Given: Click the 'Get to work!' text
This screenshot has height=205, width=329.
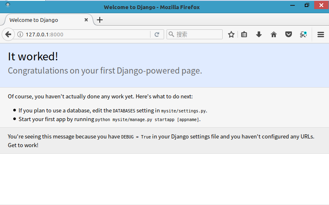Looking at the screenshot, I should tap(23, 145).
